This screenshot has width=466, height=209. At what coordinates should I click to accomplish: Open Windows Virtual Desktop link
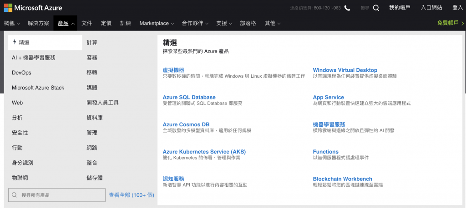pos(345,70)
